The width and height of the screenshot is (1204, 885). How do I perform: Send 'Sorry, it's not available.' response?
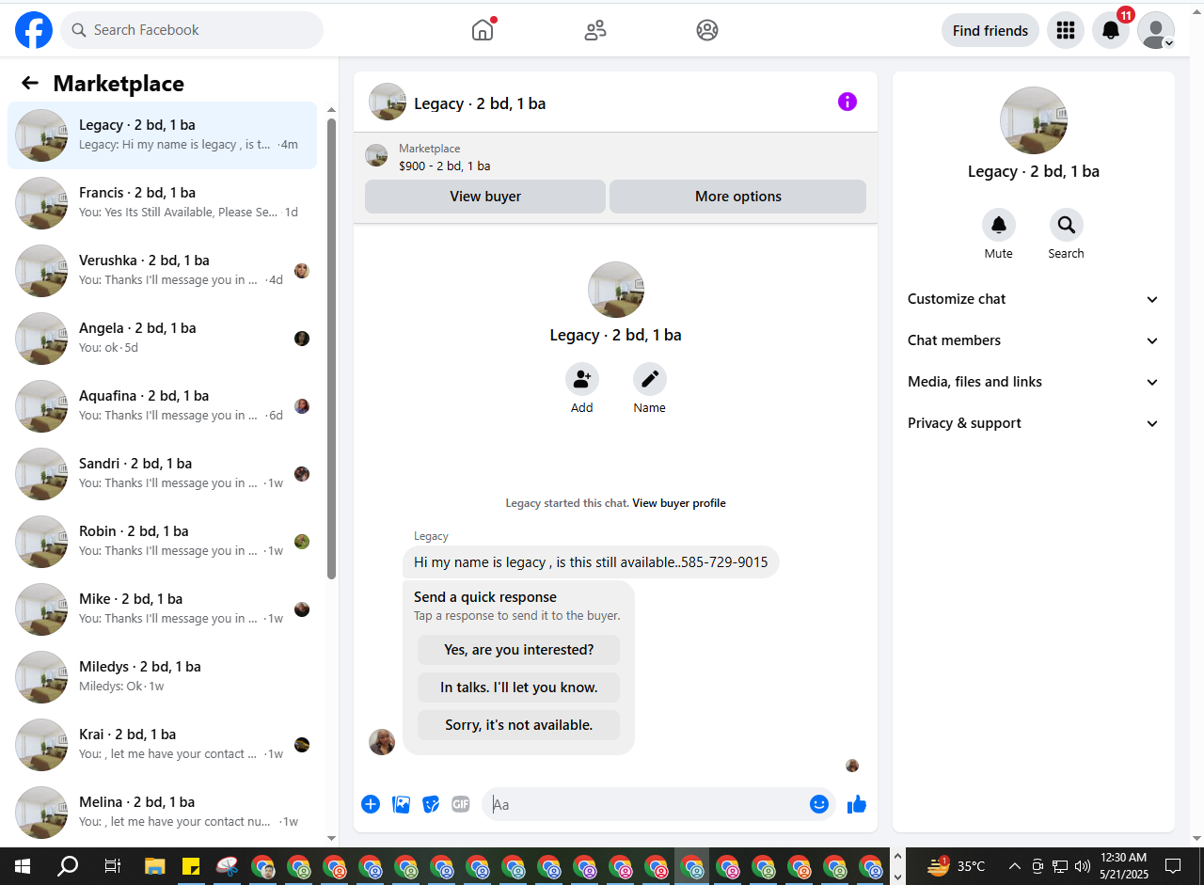[x=519, y=725]
